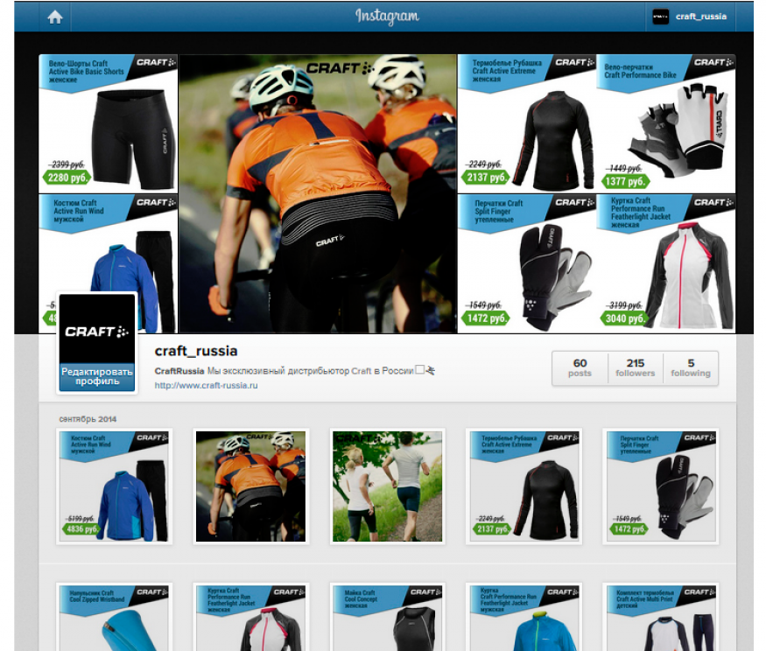Click Редактировать профиль button

click(96, 376)
